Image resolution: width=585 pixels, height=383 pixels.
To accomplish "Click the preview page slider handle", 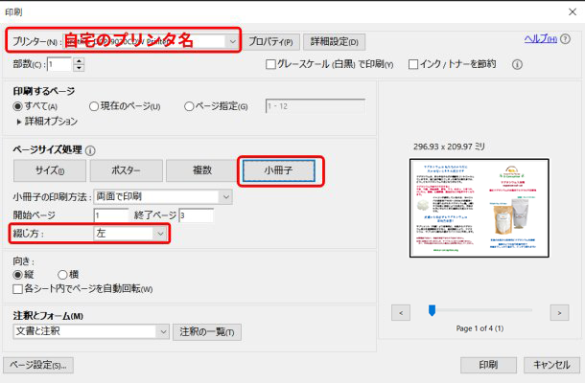I will tap(432, 310).
